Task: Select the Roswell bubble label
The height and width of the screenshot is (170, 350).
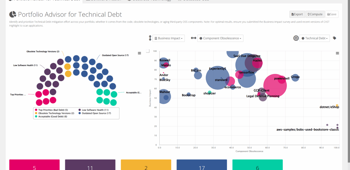Action: point(165,60)
